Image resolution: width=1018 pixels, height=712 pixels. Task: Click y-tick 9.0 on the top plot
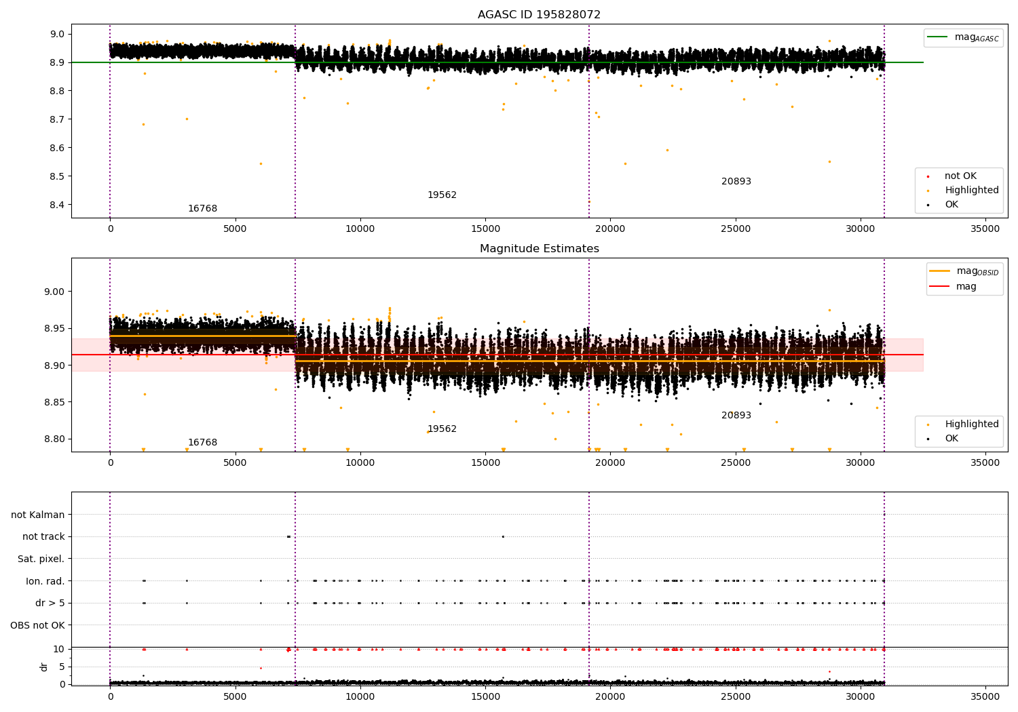click(57, 35)
